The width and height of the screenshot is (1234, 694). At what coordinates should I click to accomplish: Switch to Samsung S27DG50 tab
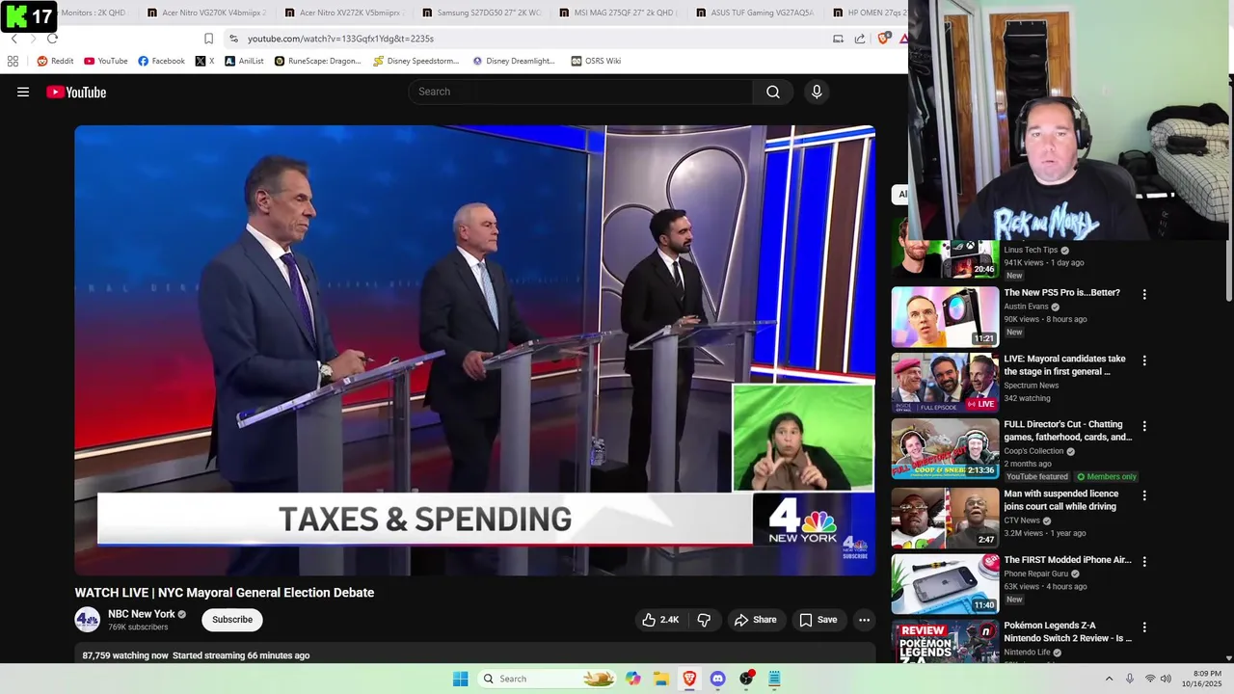(482, 13)
